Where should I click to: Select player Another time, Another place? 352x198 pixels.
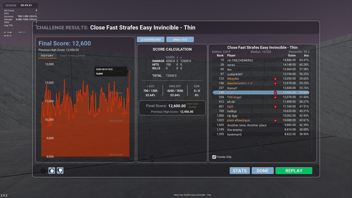pos(247,125)
